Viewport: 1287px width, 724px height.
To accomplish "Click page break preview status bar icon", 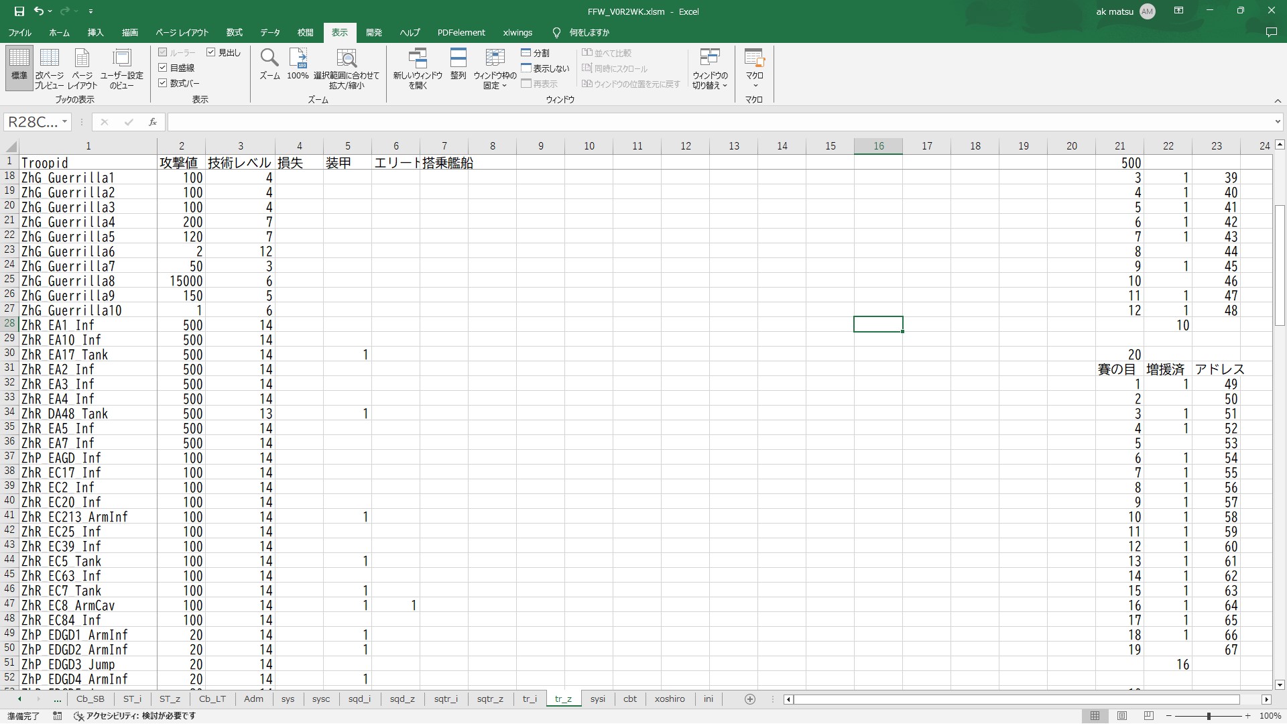I will tap(1149, 716).
